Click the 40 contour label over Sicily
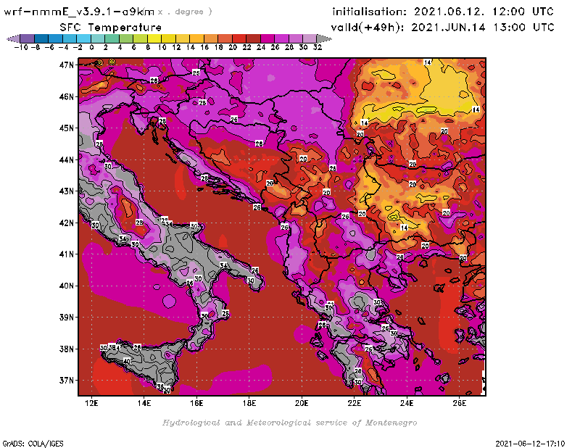This screenshot has height=448, width=580. pyautogui.click(x=127, y=362)
